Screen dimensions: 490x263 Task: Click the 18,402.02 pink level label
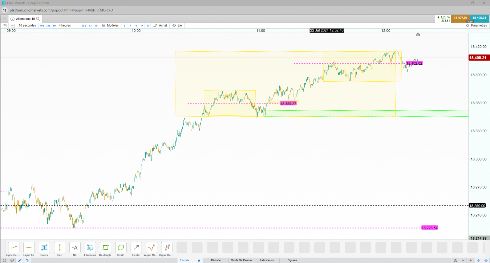[x=414, y=63]
